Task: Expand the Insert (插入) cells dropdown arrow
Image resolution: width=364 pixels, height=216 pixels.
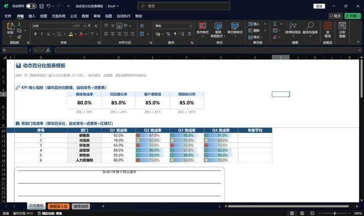Action: (265, 24)
